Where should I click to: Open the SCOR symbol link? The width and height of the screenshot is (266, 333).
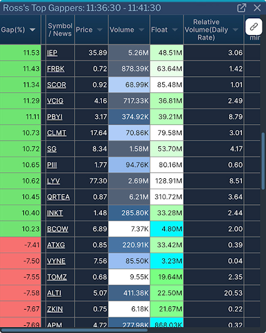56,85
